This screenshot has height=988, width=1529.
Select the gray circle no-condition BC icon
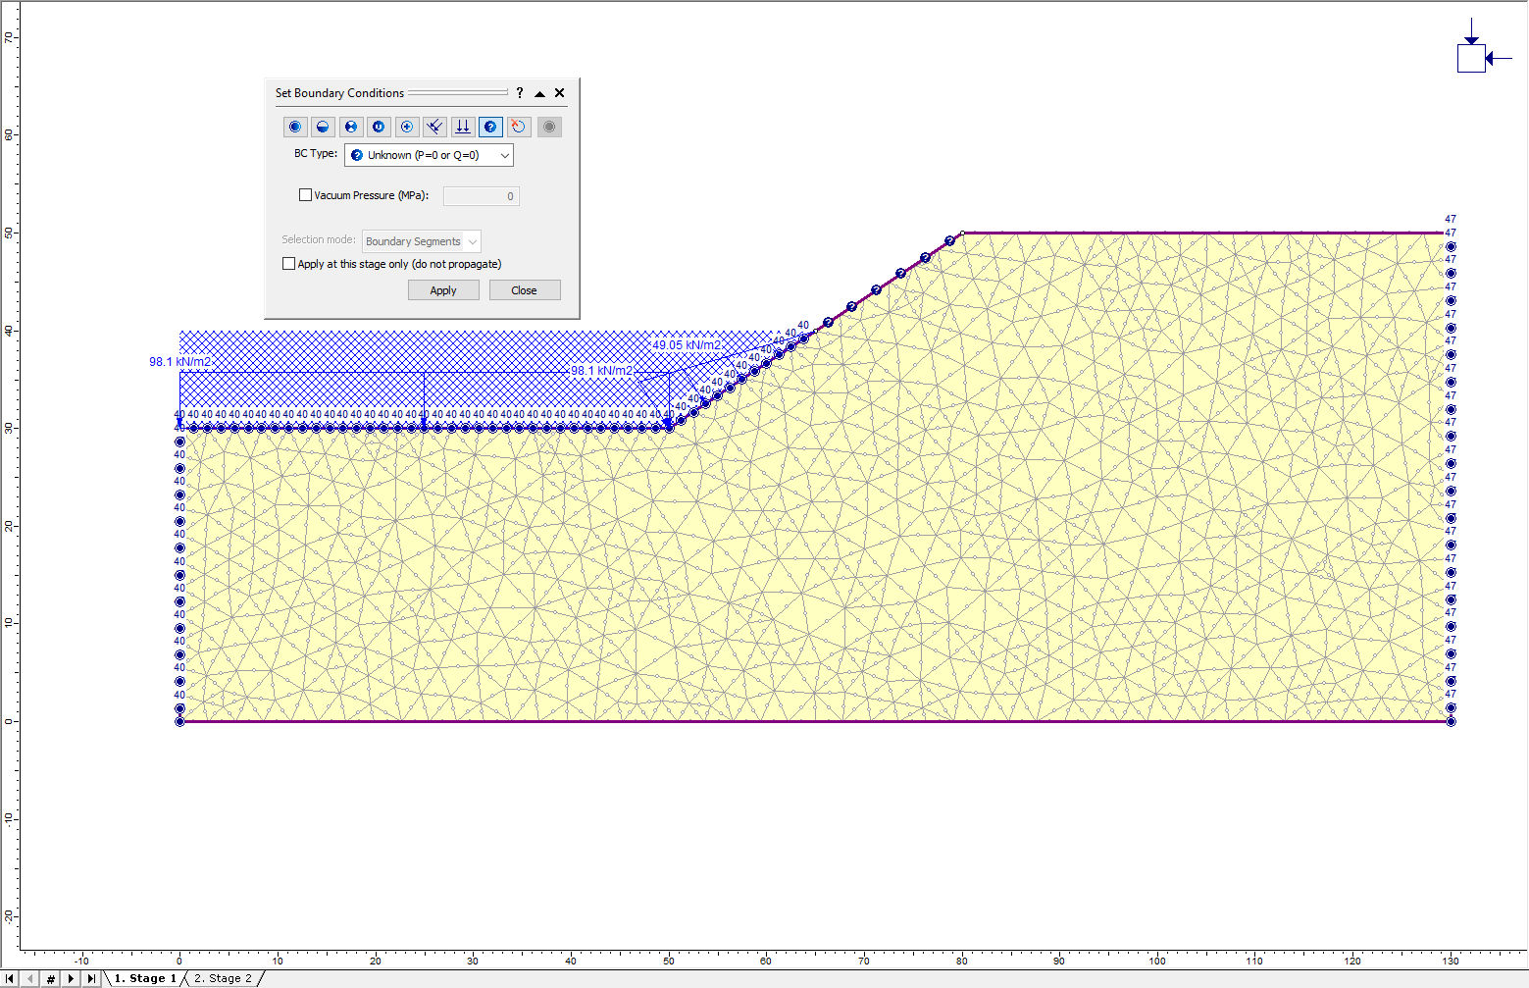click(548, 127)
